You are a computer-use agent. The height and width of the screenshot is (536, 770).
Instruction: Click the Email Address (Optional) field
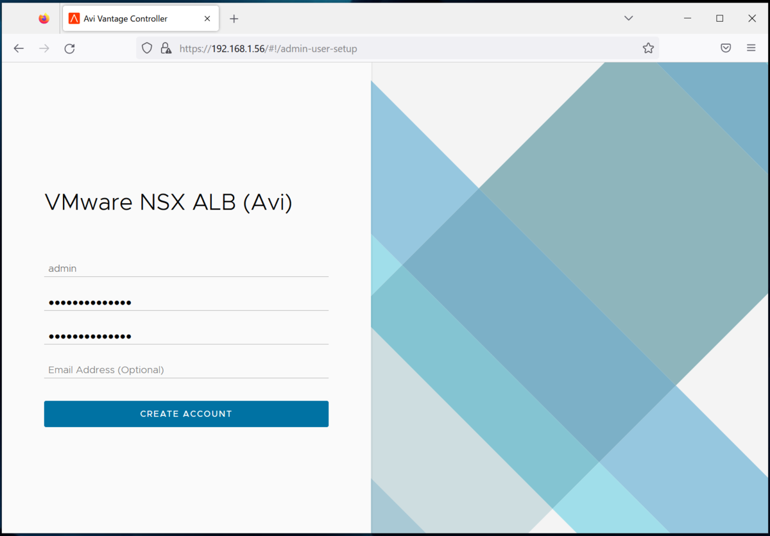186,370
